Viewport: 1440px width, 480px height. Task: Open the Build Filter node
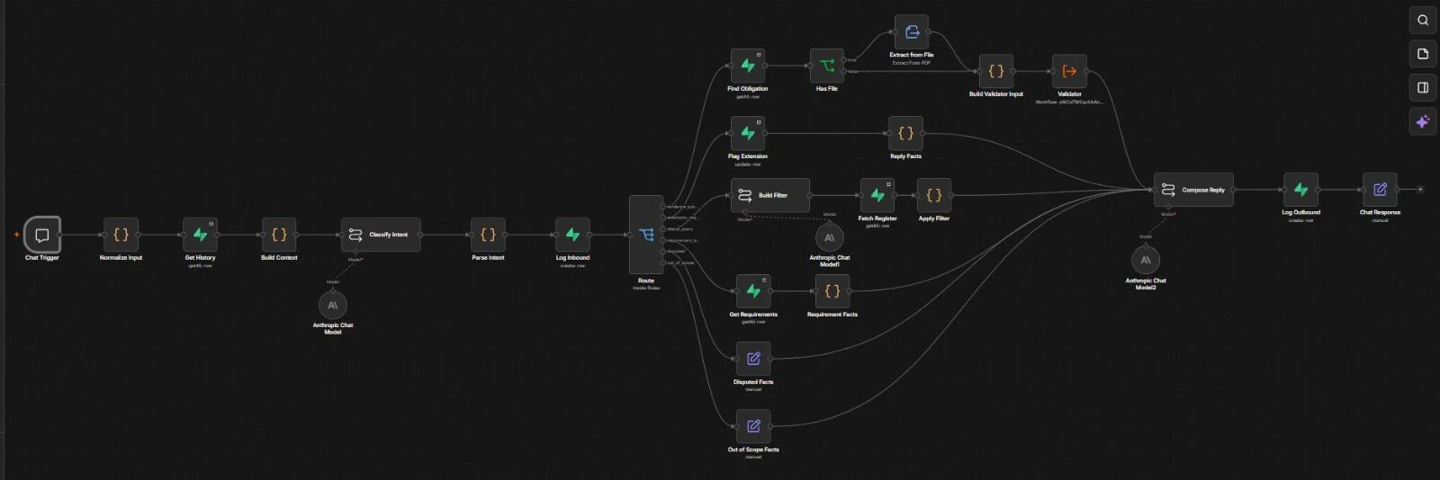tap(770, 195)
